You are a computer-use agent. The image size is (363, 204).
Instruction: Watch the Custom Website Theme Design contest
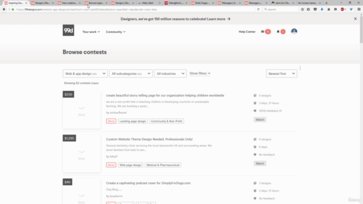[x=260, y=164]
